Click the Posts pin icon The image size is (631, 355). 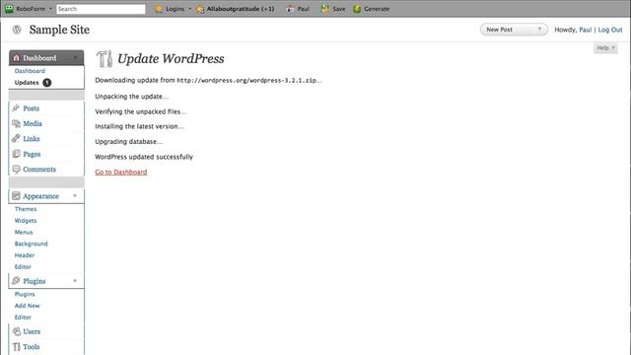click(x=16, y=107)
